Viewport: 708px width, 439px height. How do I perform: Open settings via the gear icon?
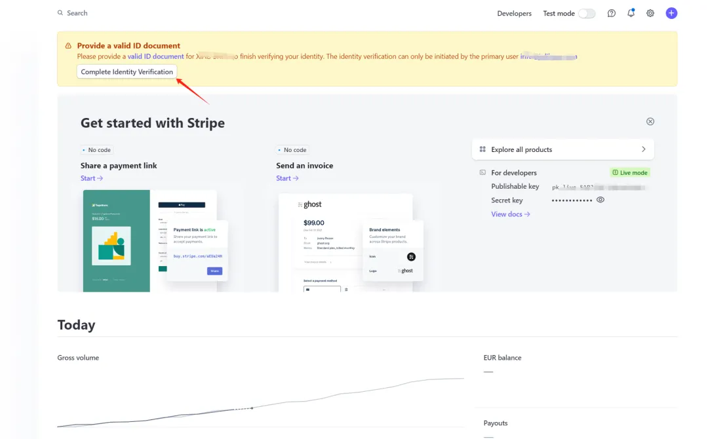pyautogui.click(x=650, y=14)
